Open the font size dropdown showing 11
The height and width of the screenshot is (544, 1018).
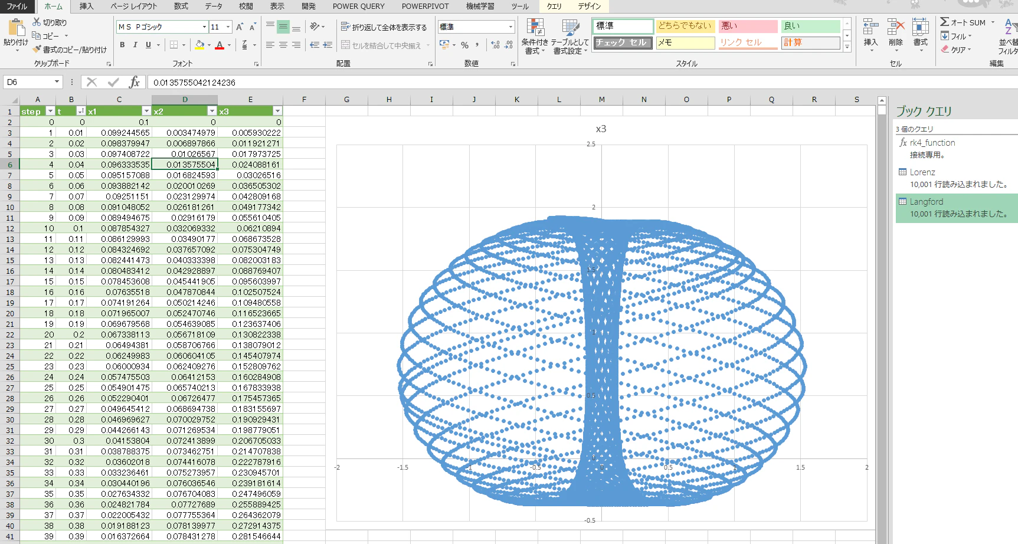(x=228, y=27)
